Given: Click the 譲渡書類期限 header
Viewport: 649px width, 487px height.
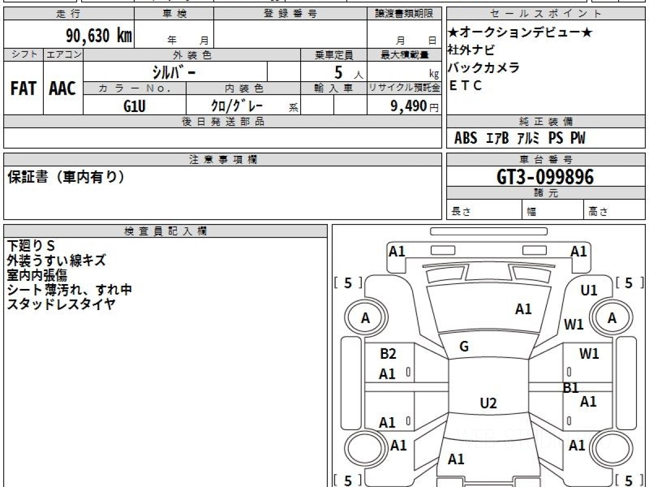Looking at the screenshot, I should [404, 14].
